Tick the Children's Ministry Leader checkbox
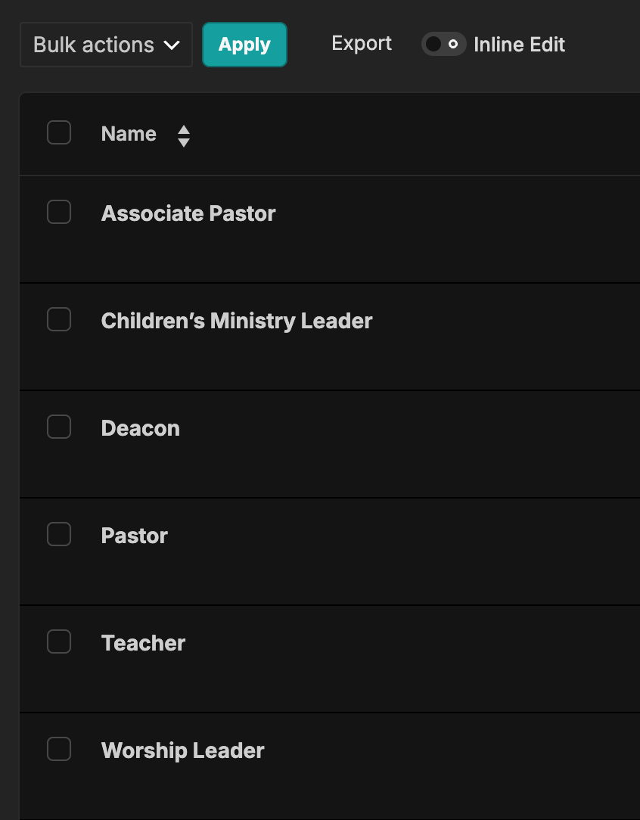 coord(59,320)
